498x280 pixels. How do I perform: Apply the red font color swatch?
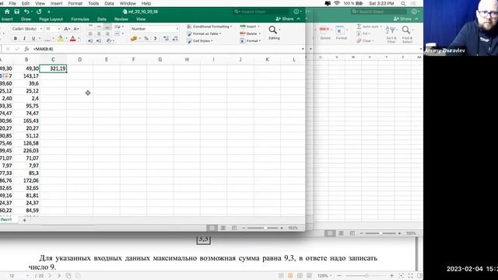(x=72, y=39)
